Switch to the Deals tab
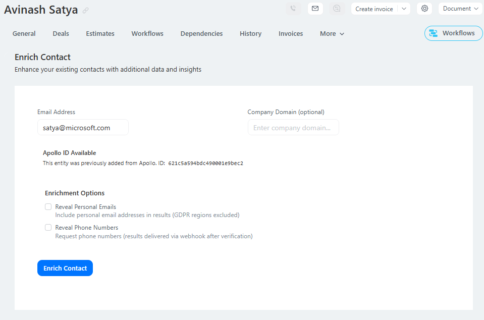Viewport: 484px width, 320px height. pos(61,34)
